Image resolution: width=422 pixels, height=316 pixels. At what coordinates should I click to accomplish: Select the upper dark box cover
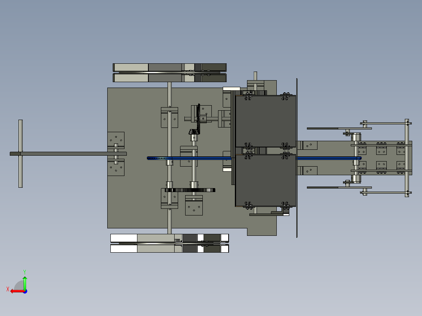[266, 121]
